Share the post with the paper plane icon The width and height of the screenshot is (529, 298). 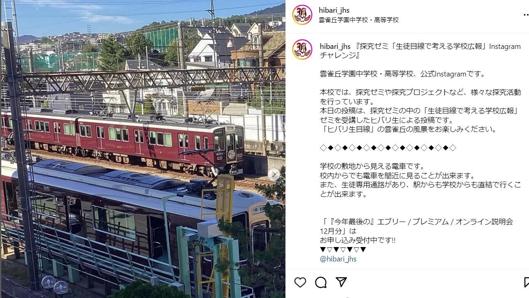(x=341, y=282)
